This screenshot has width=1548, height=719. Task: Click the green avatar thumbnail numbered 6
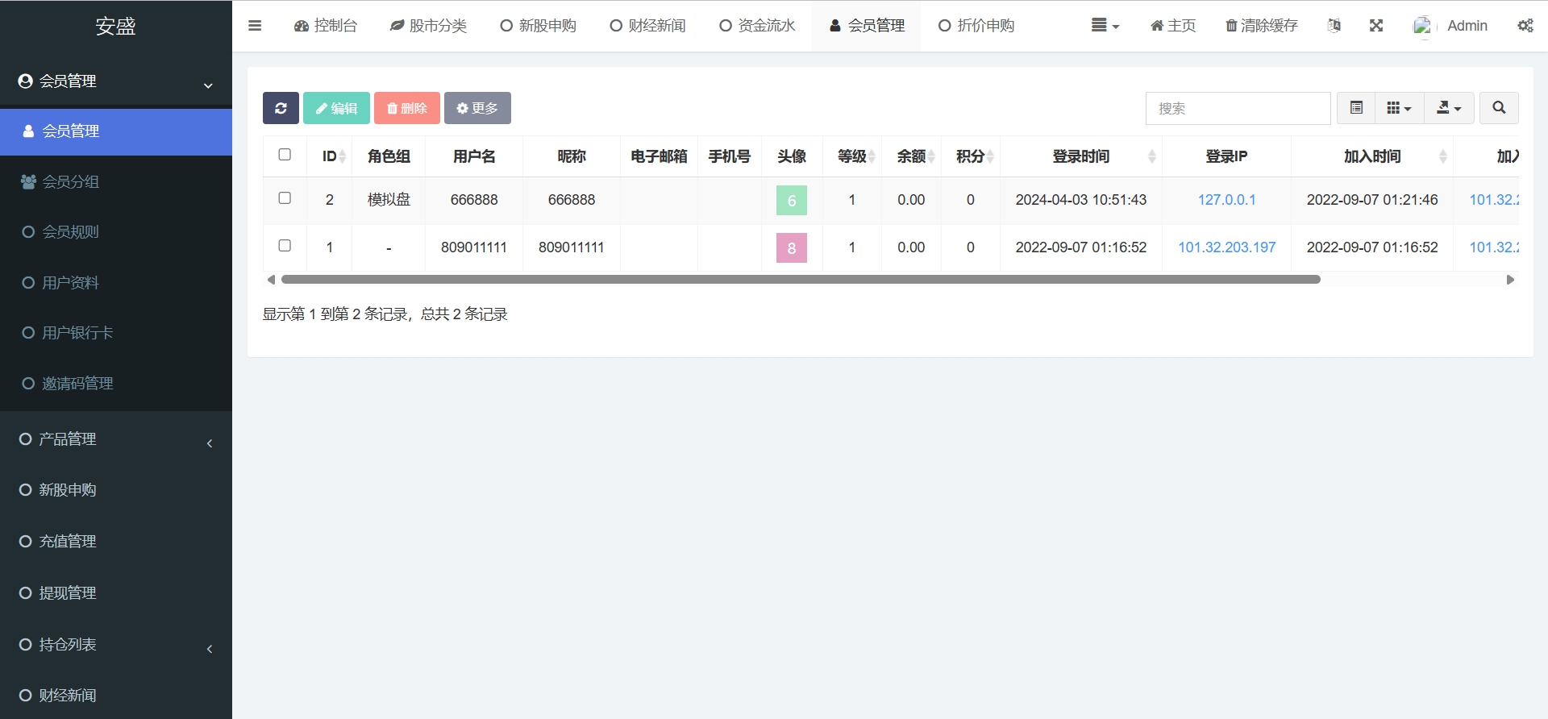coord(791,201)
